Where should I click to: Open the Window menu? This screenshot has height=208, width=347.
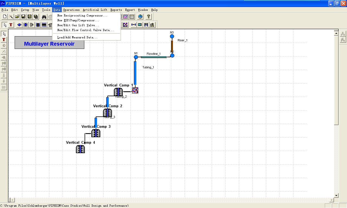[x=143, y=10]
